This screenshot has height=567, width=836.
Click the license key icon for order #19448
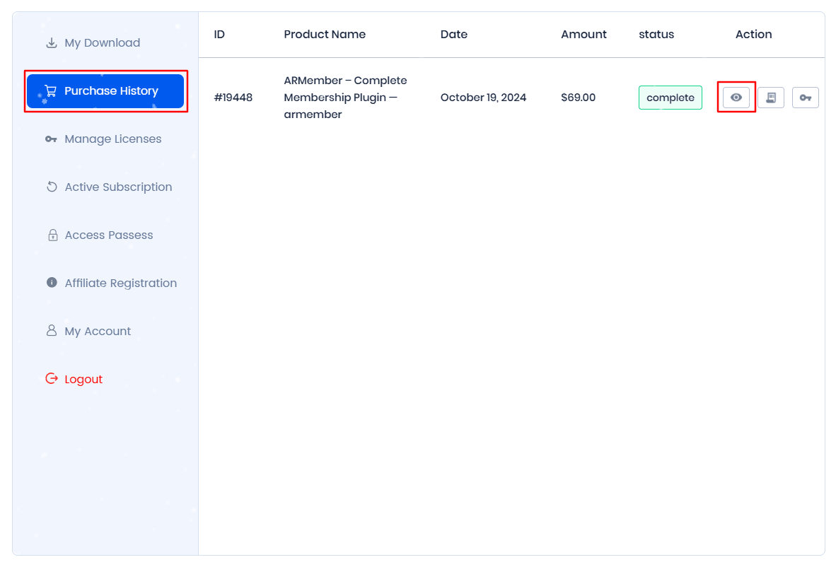coord(806,98)
